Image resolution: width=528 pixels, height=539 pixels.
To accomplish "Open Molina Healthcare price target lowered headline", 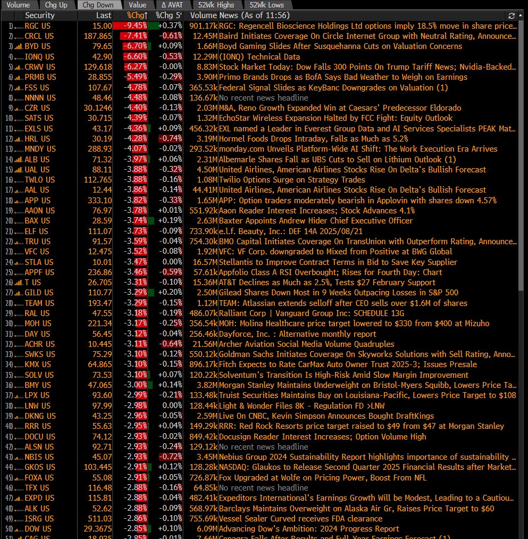I will point(354,324).
